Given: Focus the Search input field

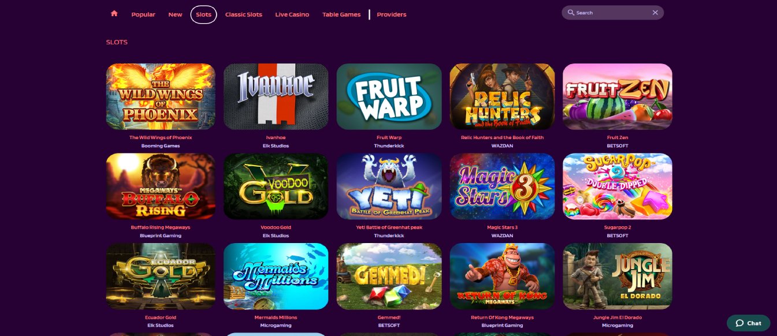Looking at the screenshot, I should click(x=612, y=13).
